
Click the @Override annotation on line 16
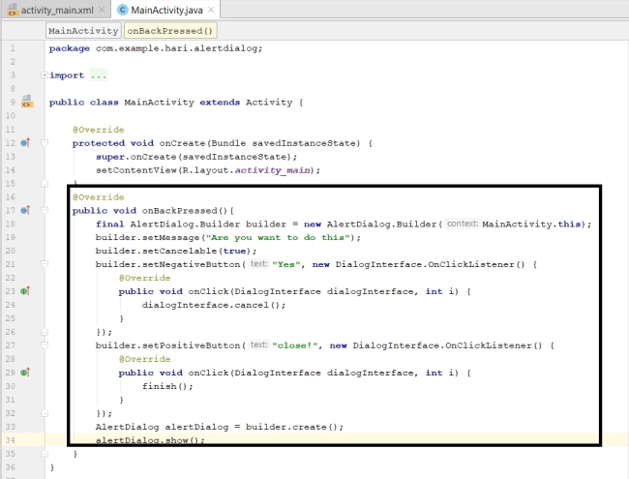[99, 197]
